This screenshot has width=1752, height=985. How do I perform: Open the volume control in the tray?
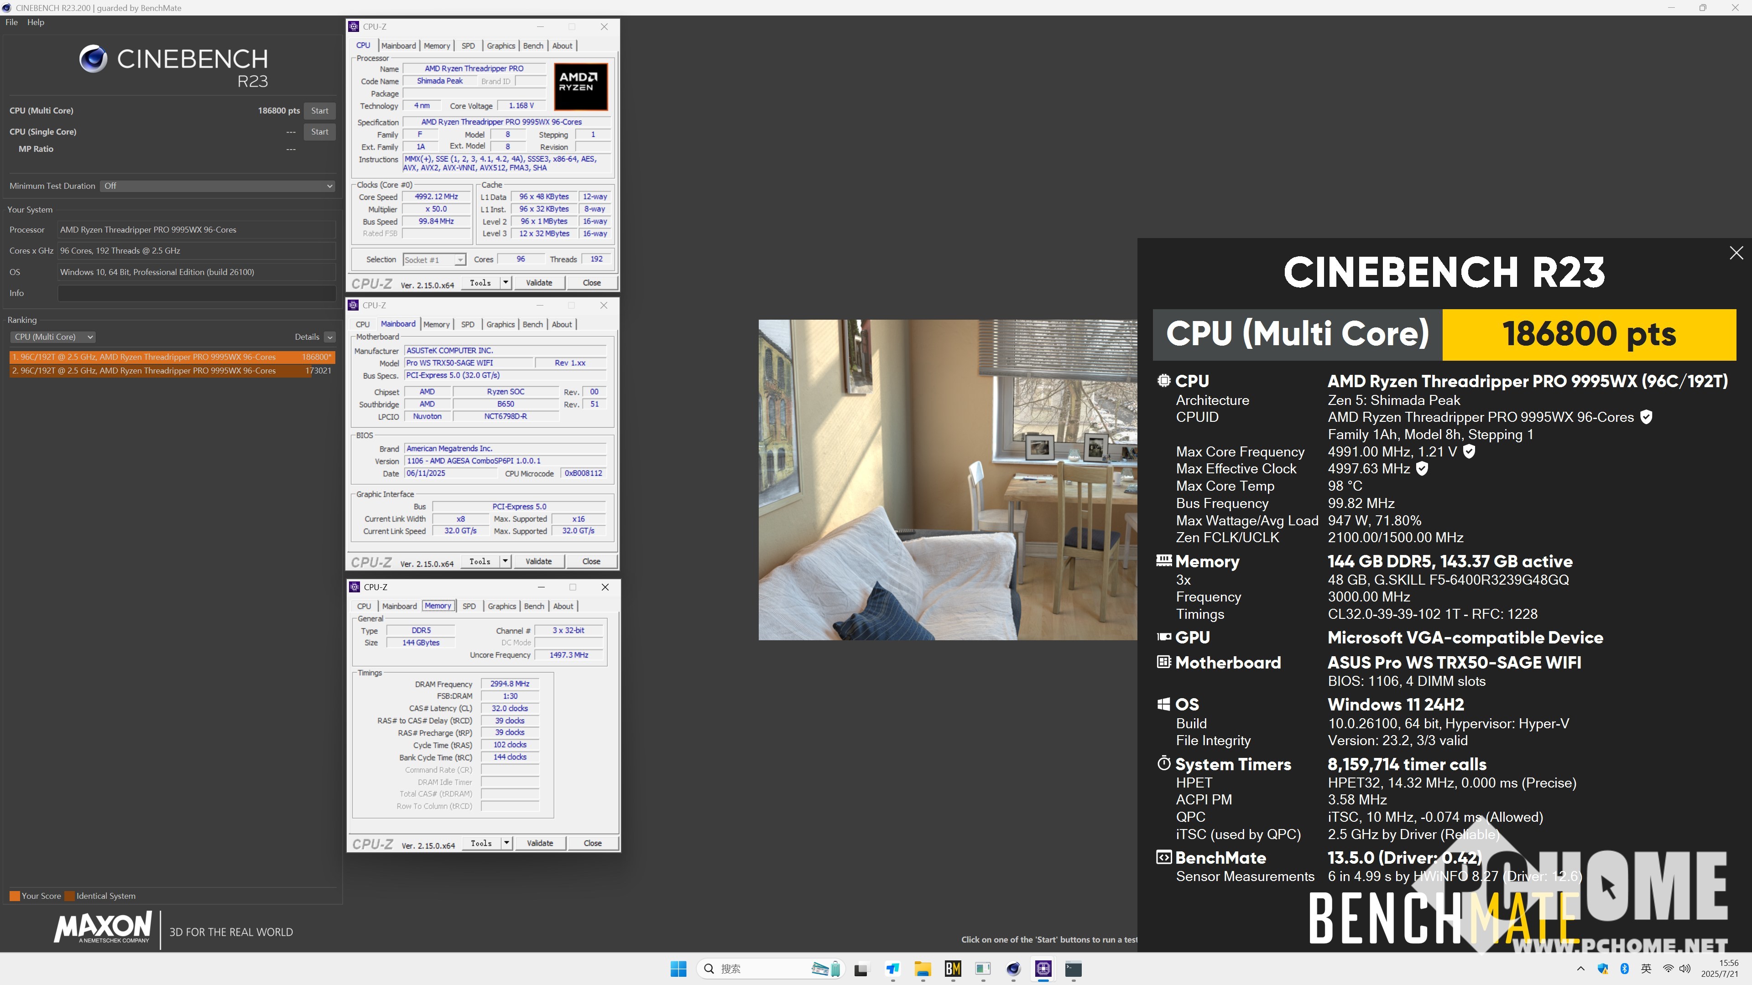pyautogui.click(x=1684, y=969)
